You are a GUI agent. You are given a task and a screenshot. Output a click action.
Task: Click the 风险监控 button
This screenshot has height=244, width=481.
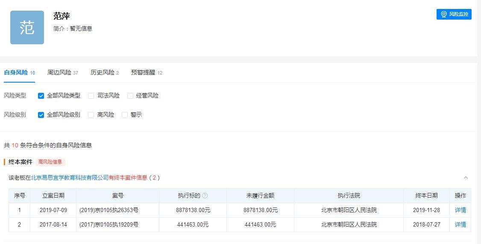tap(454, 14)
